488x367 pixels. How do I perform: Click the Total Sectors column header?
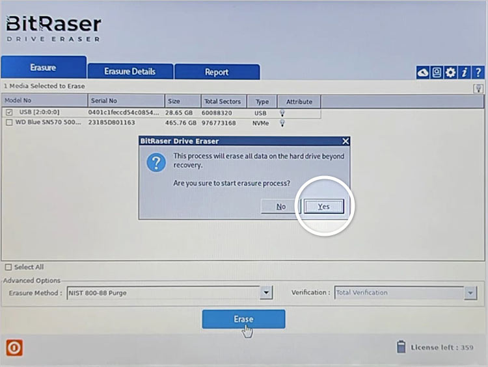[x=224, y=101]
